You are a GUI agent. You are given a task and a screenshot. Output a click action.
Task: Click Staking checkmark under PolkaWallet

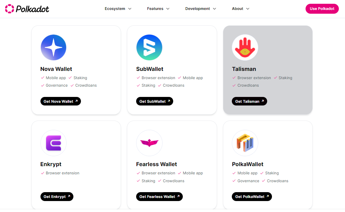pyautogui.click(x=262, y=173)
